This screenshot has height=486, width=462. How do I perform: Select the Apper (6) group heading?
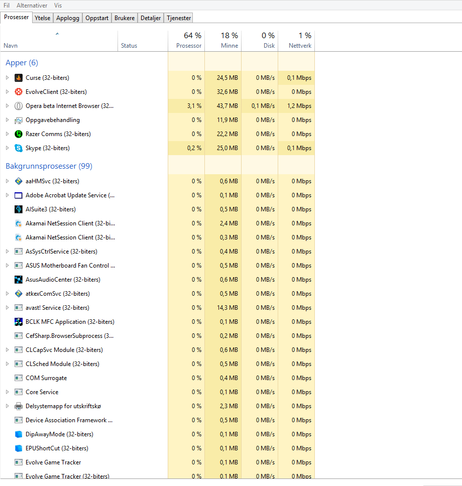click(22, 63)
